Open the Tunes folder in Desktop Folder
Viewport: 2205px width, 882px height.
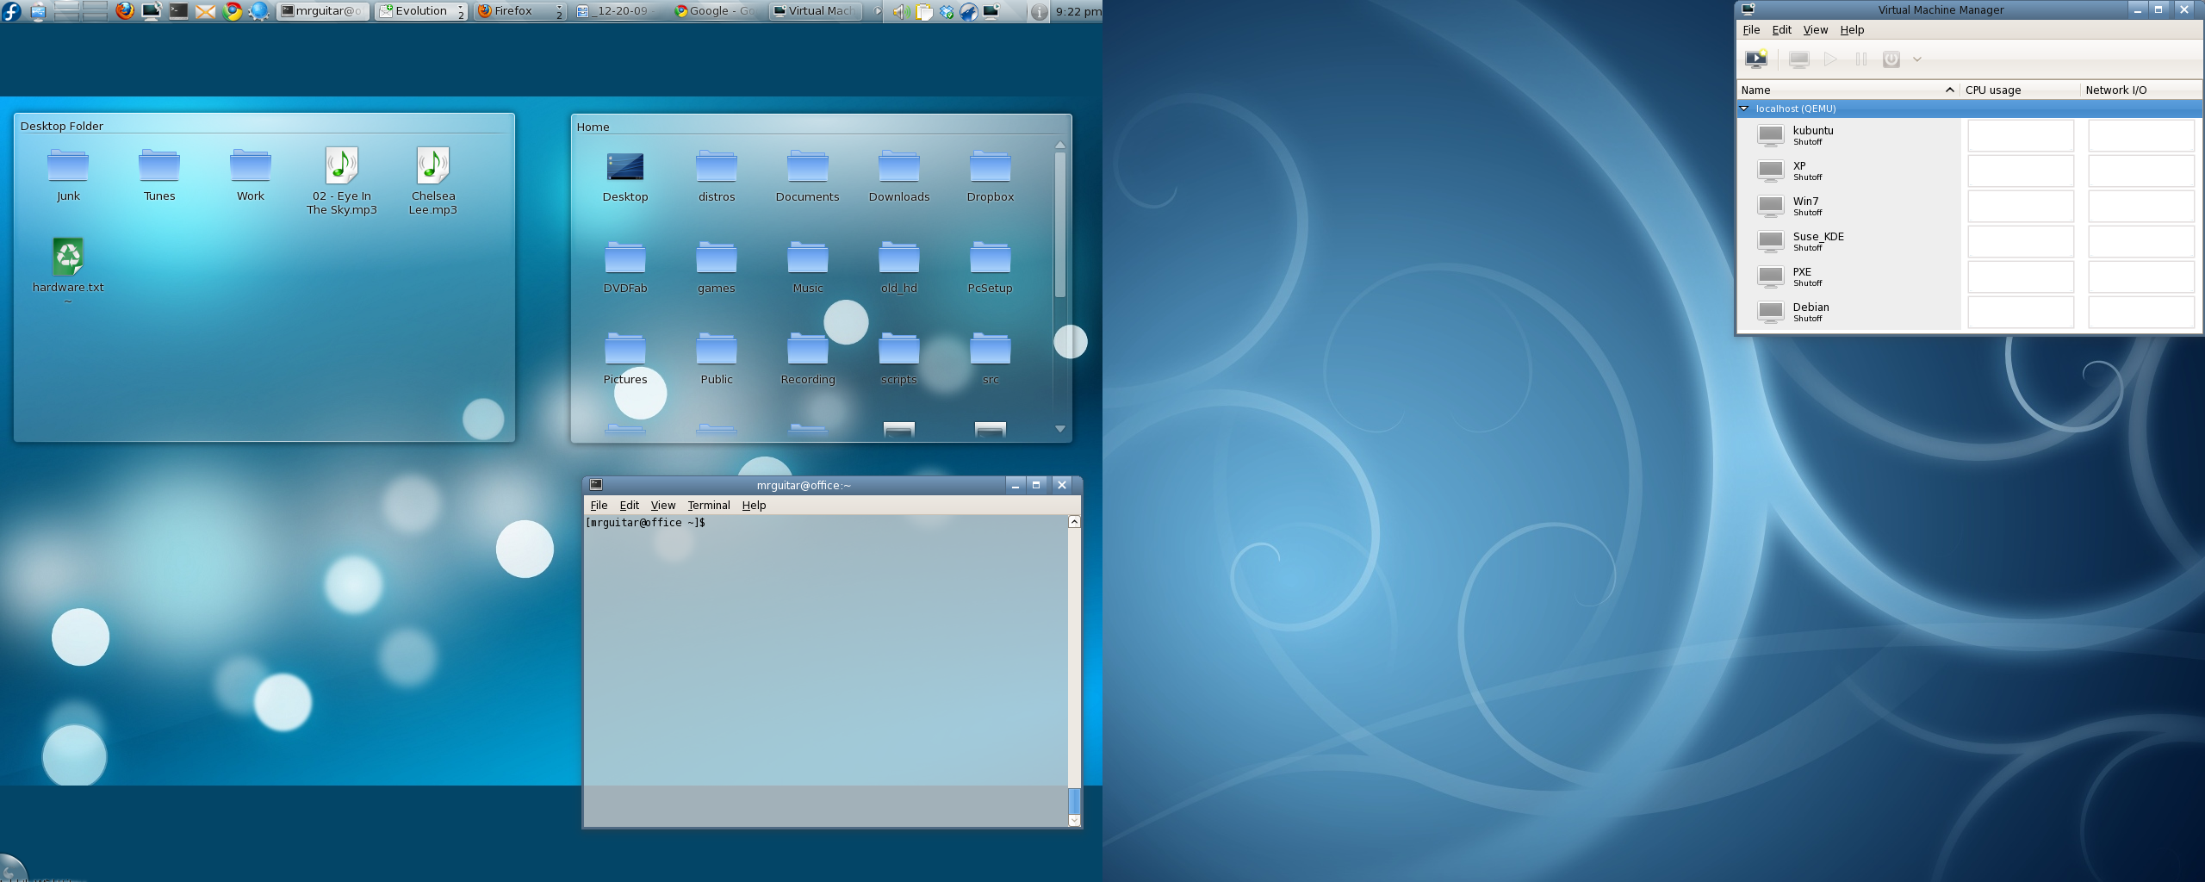coord(159,175)
